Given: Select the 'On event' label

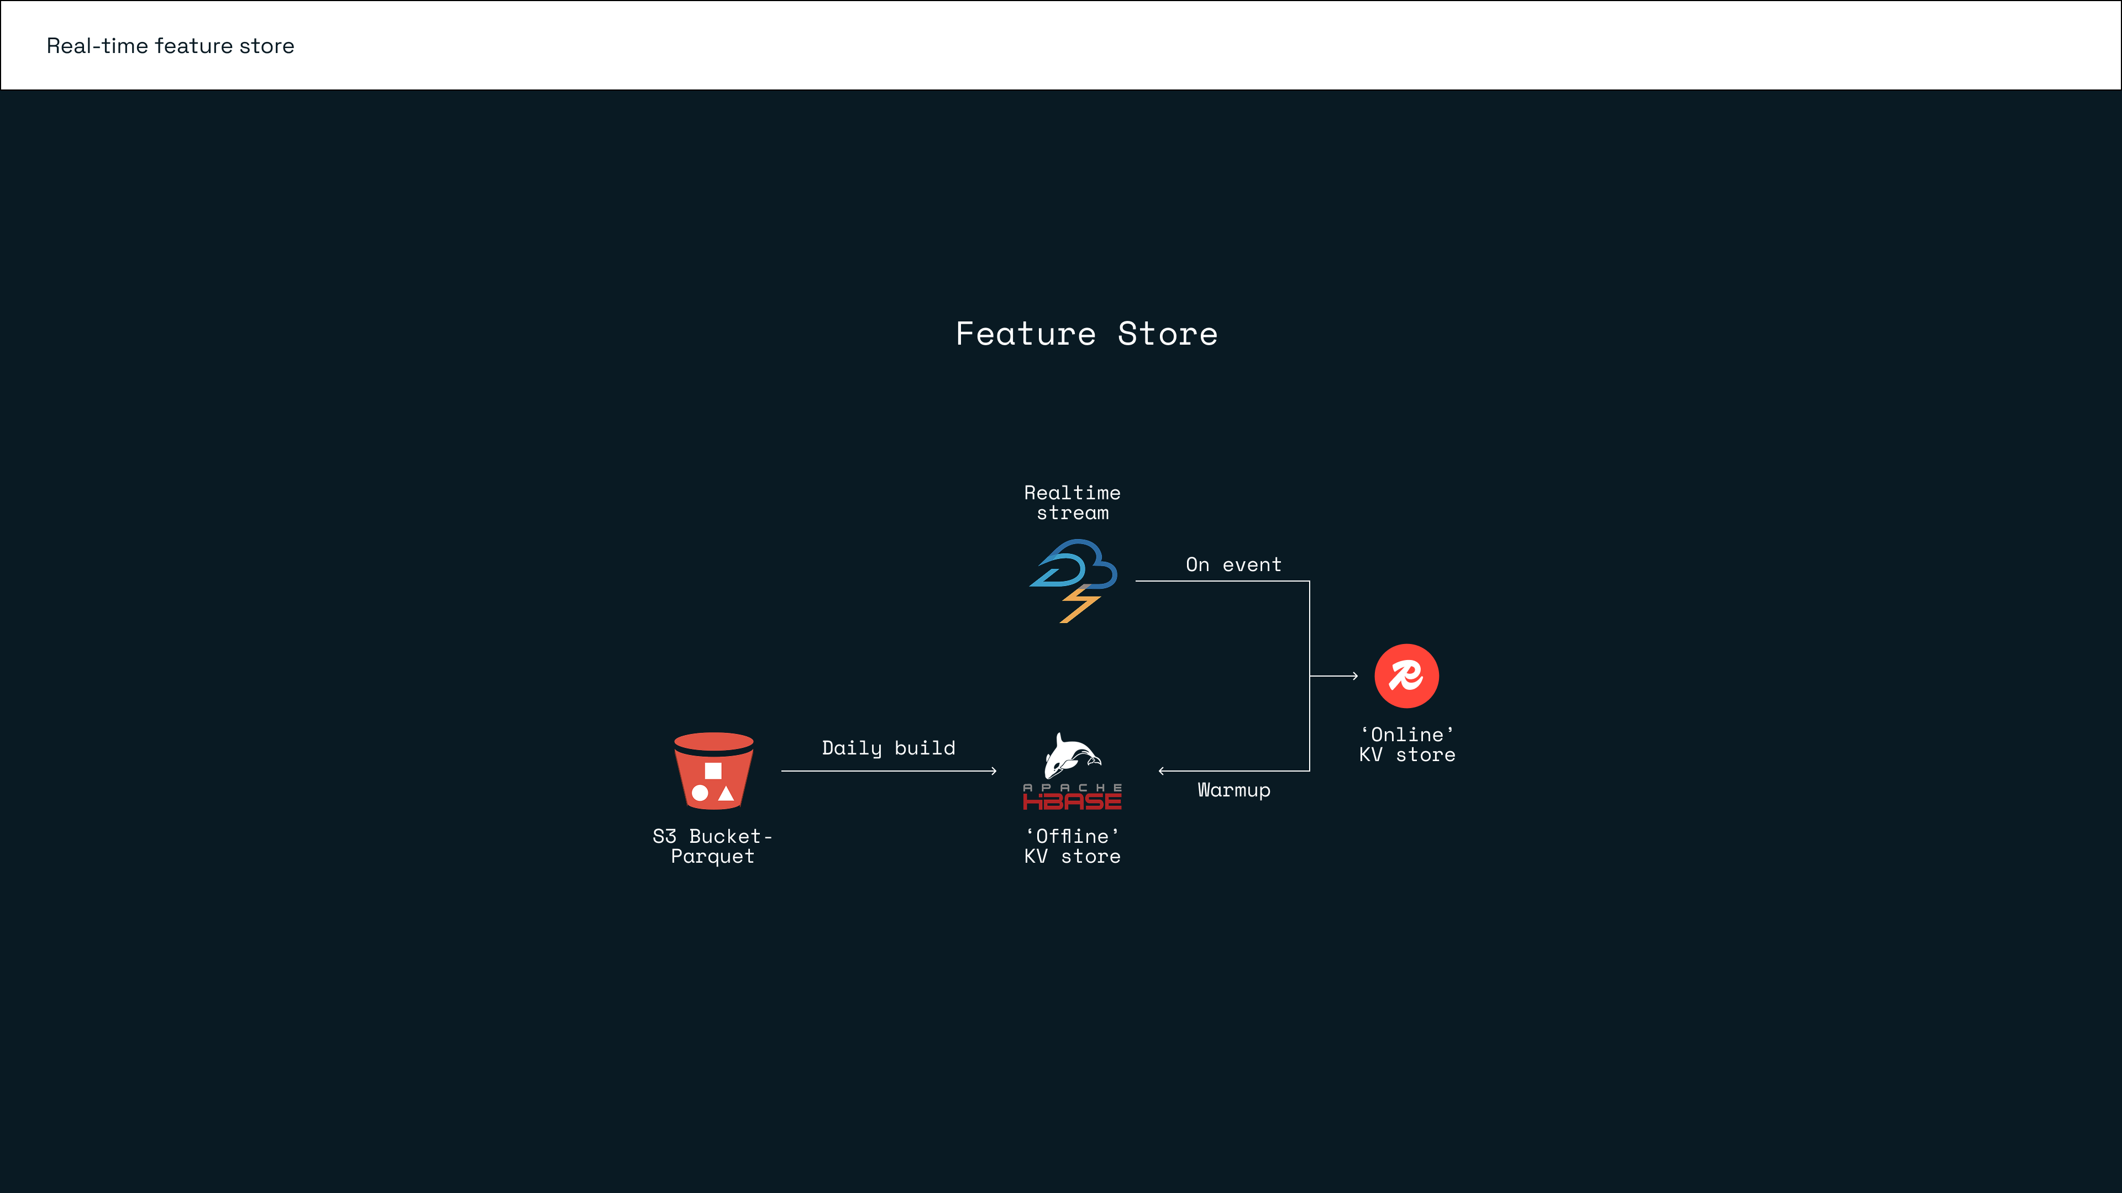Looking at the screenshot, I should click(x=1233, y=565).
